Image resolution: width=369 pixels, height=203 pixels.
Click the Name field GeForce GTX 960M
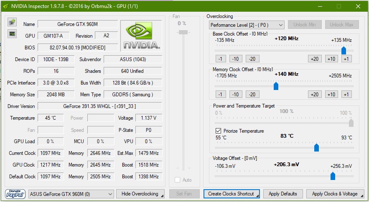click(78, 24)
